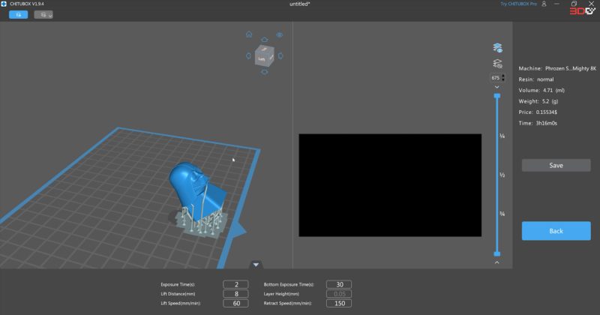Save the sliced file
This screenshot has height=315, width=600.
[556, 165]
